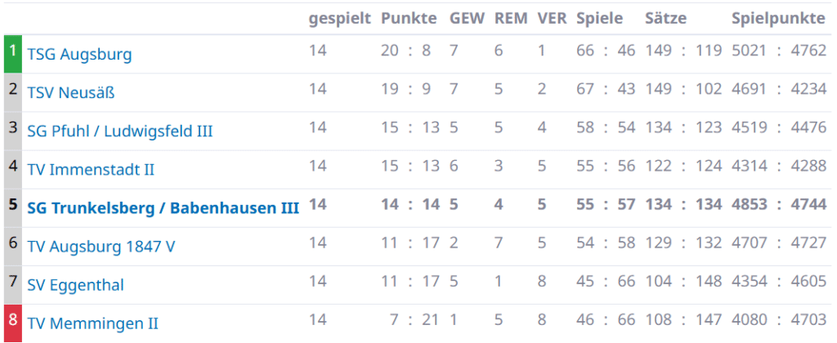This screenshot has height=343, width=837.
Task: Click the gespielt column header
Action: (x=339, y=19)
